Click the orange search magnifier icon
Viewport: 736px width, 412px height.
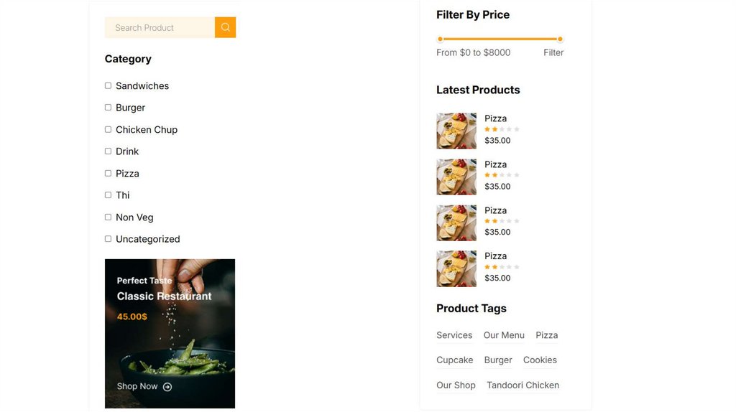(225, 27)
